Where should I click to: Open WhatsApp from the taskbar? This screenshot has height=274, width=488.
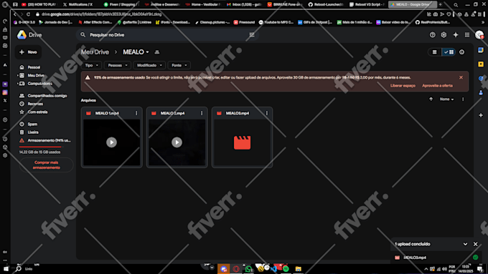(x=248, y=269)
